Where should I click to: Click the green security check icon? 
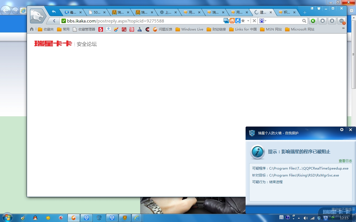pyautogui.click(x=64, y=21)
